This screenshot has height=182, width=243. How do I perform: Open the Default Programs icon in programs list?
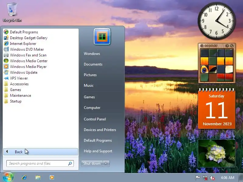click(6, 32)
